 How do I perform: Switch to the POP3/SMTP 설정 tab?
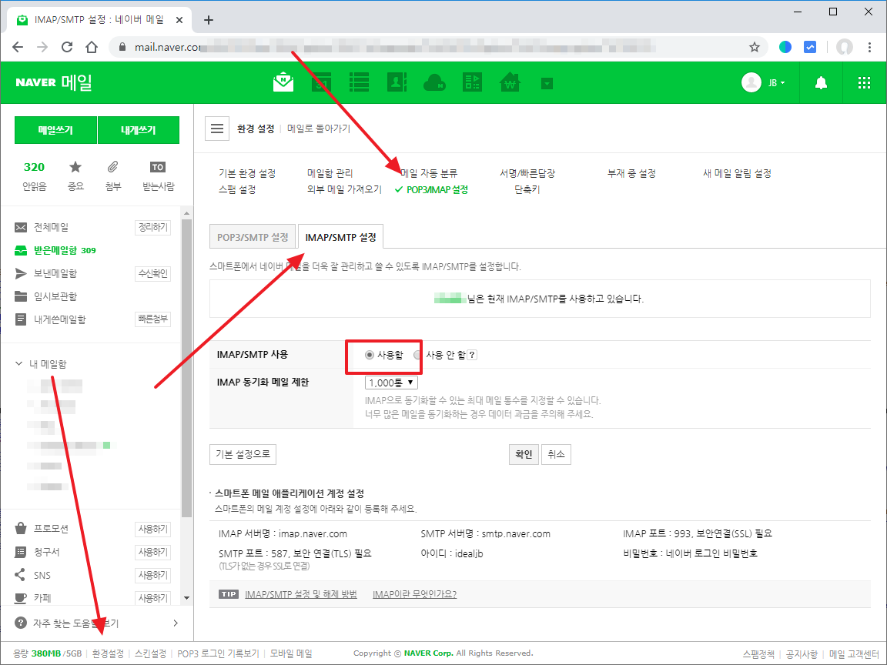[x=253, y=237]
